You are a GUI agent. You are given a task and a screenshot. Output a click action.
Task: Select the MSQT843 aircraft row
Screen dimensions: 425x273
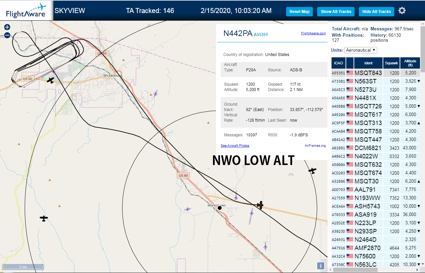376,73
